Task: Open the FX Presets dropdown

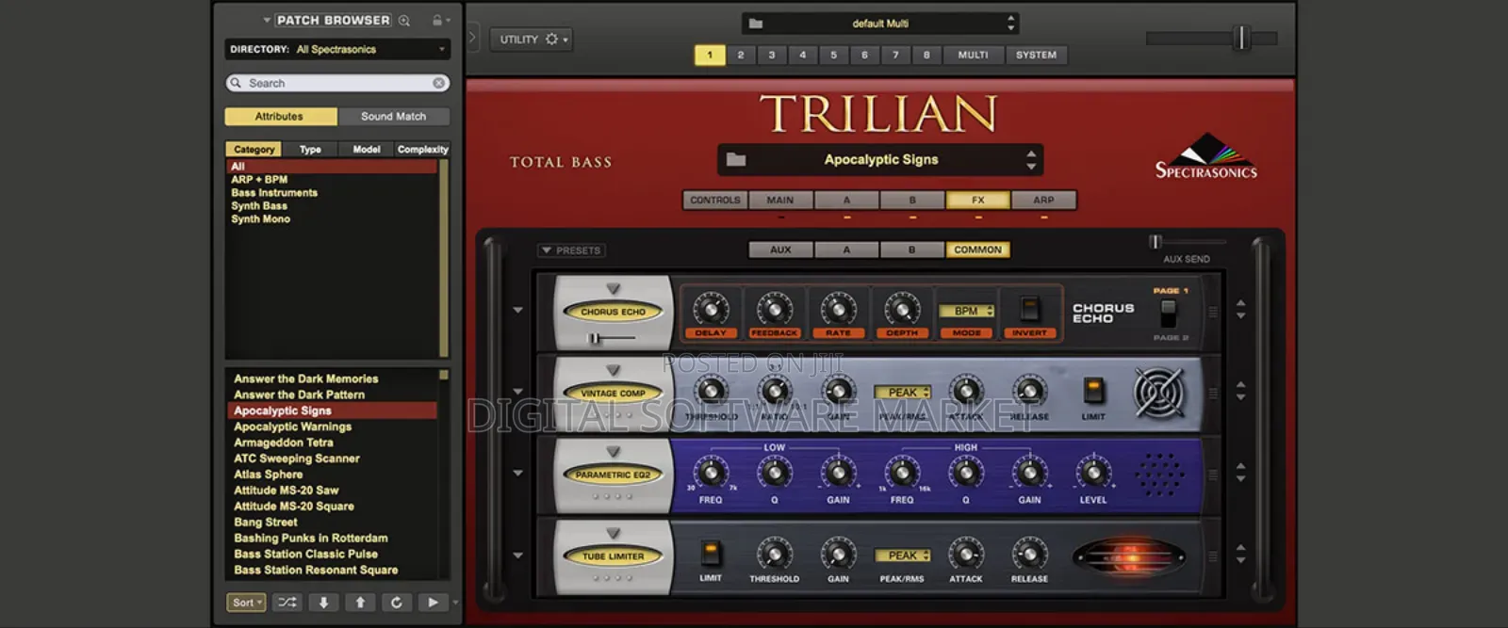Action: (571, 250)
